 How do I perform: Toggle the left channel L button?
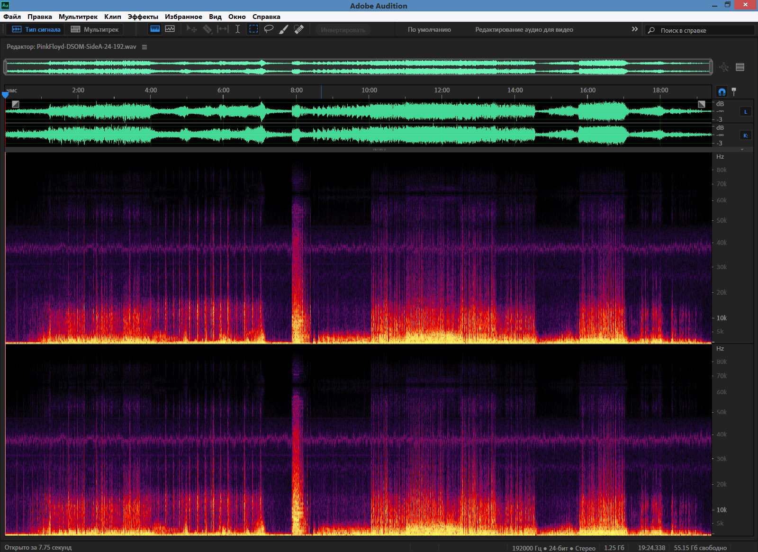coord(745,112)
